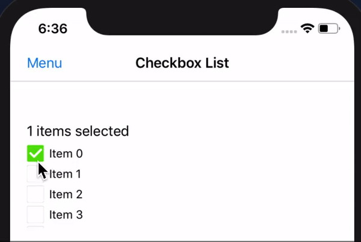361x242 pixels.
Task: Click the "1 items selected" counter text
Action: 78,131
